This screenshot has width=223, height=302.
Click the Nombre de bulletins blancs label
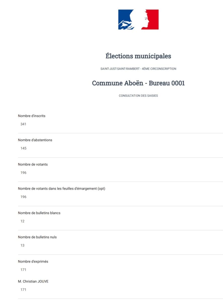point(39,213)
